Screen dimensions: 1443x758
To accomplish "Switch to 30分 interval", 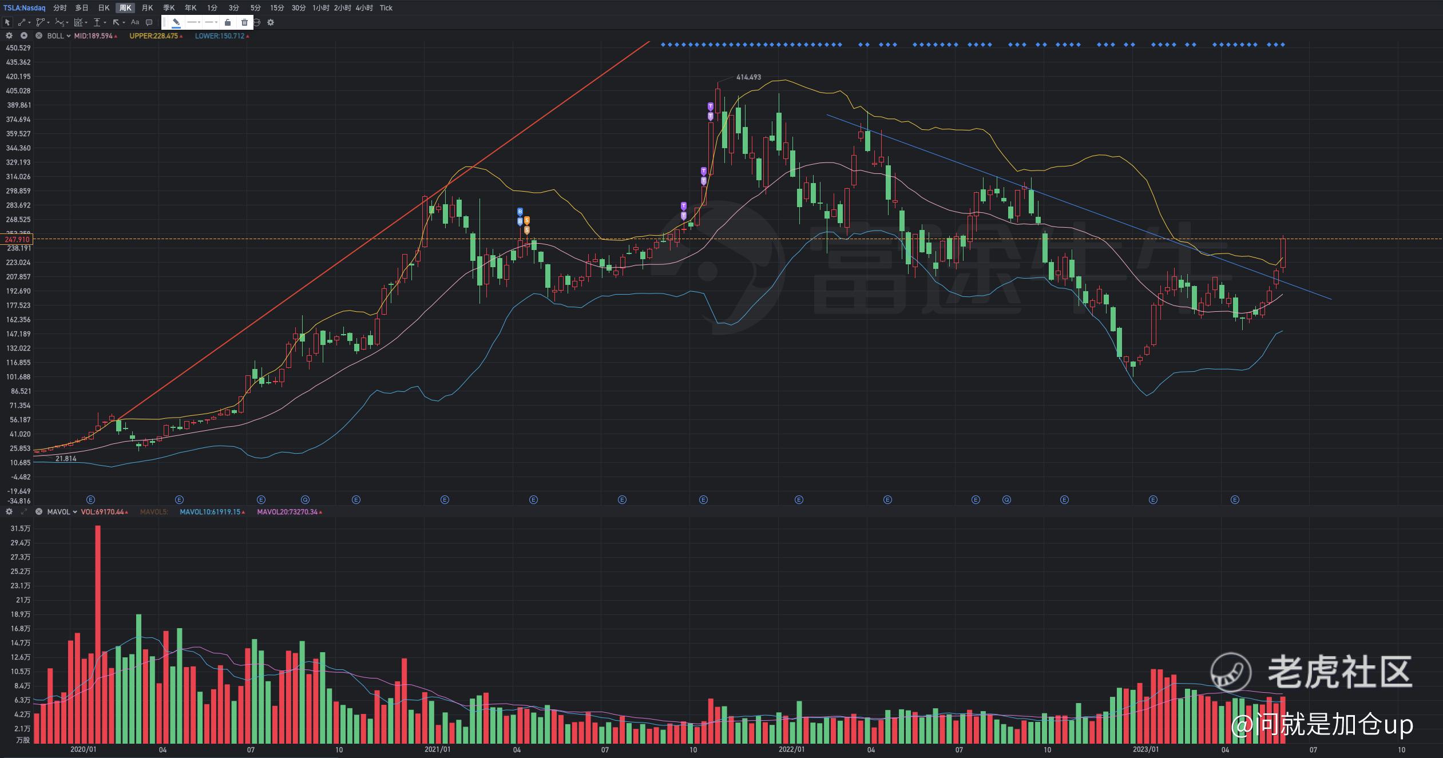I will pyautogui.click(x=299, y=8).
